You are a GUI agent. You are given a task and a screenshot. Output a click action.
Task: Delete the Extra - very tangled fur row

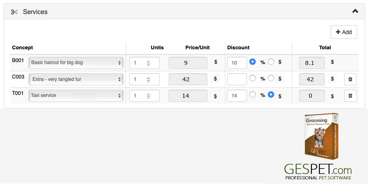coord(350,79)
